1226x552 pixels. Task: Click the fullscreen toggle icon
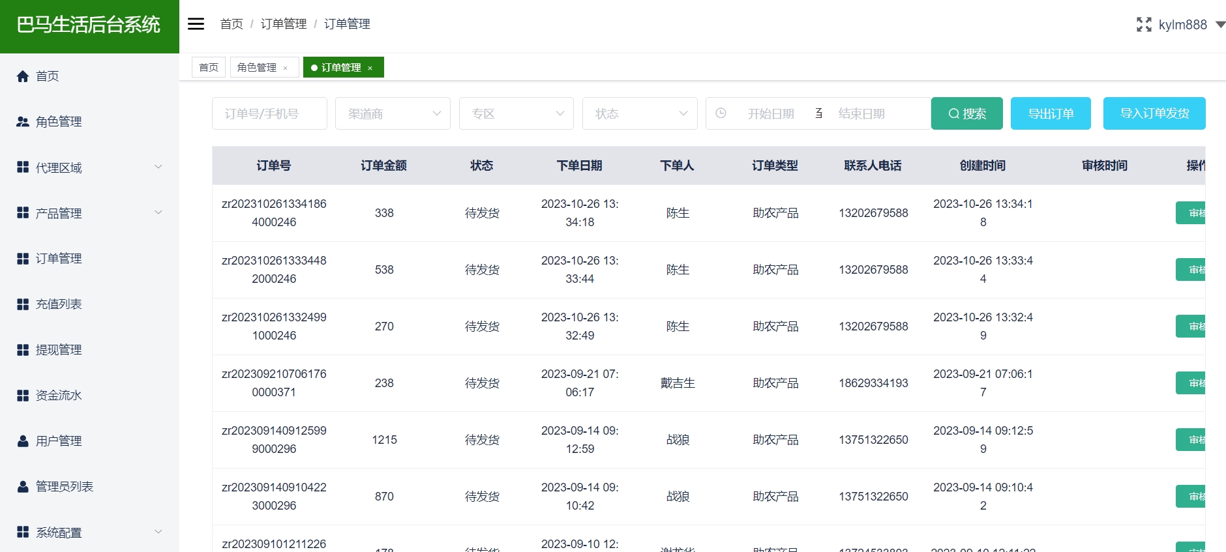point(1144,25)
